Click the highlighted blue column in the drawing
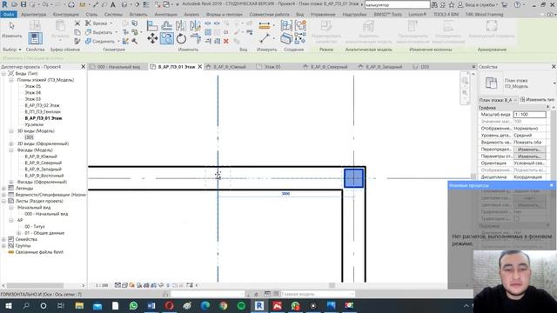Image resolution: width=557 pixels, height=313 pixels. pos(354,178)
